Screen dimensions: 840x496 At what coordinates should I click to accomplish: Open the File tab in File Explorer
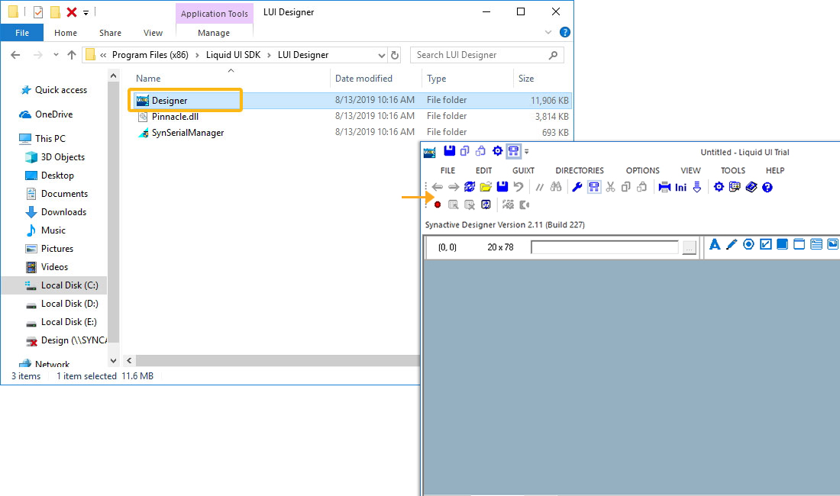pos(22,33)
